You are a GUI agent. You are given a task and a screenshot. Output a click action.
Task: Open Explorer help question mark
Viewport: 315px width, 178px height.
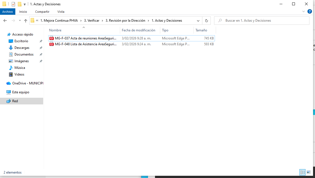point(310,12)
